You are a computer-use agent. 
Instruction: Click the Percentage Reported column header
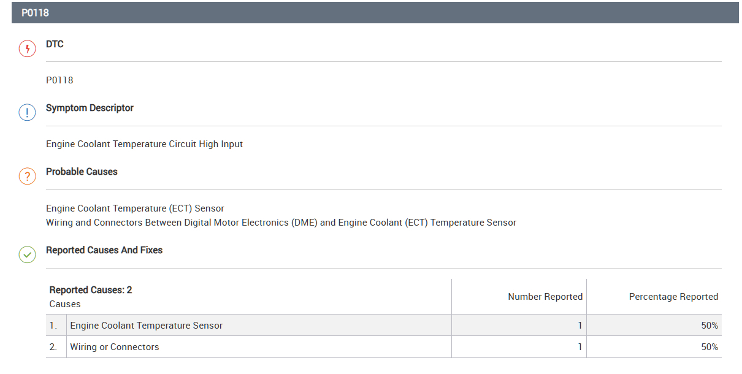(x=673, y=297)
